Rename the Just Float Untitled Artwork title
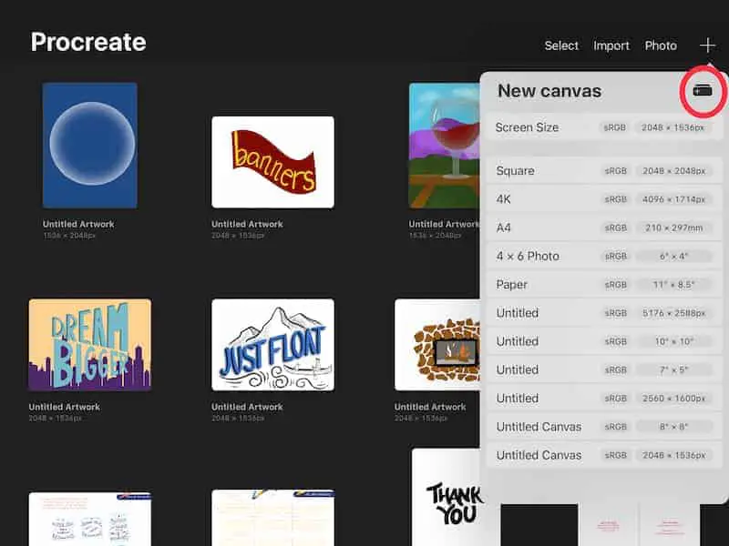 pyautogui.click(x=247, y=407)
